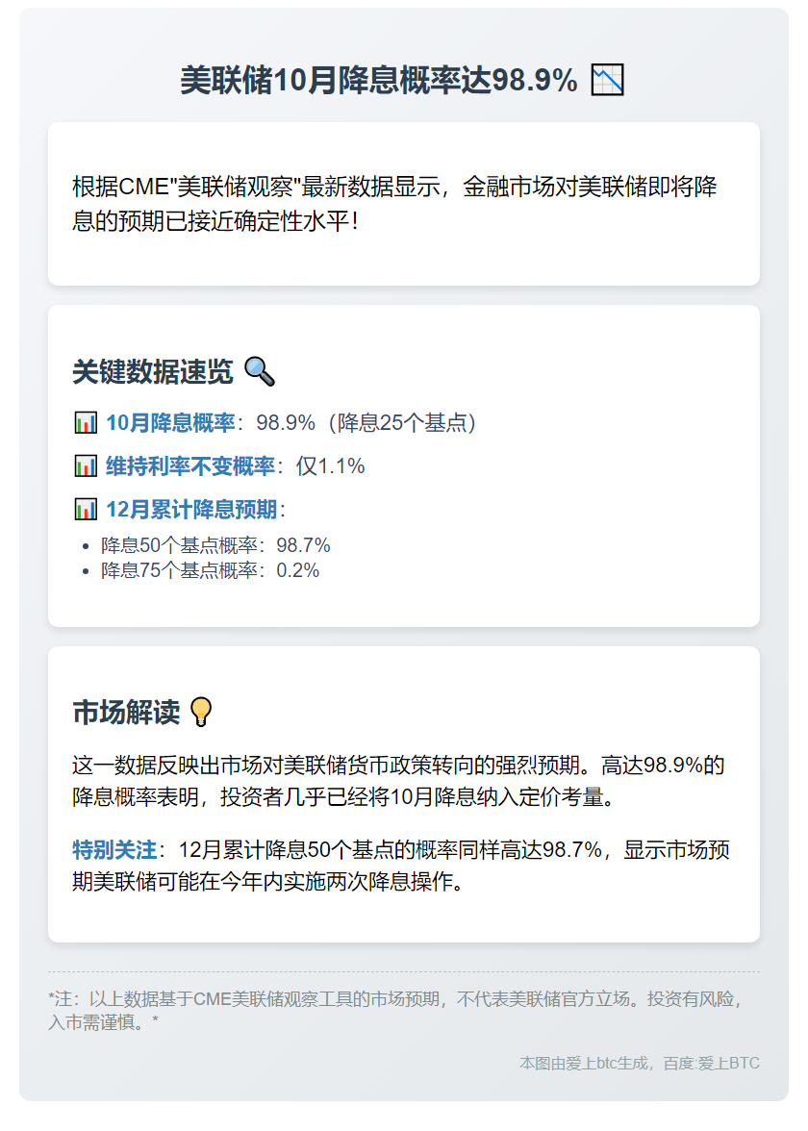Viewport: 808px width, 1131px height.
Task: Click the light bulb icon beside 市场解读
Action: 201,712
